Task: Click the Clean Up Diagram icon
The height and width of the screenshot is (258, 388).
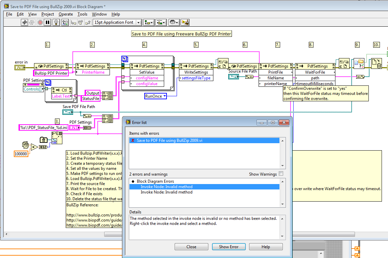Action: [185, 22]
